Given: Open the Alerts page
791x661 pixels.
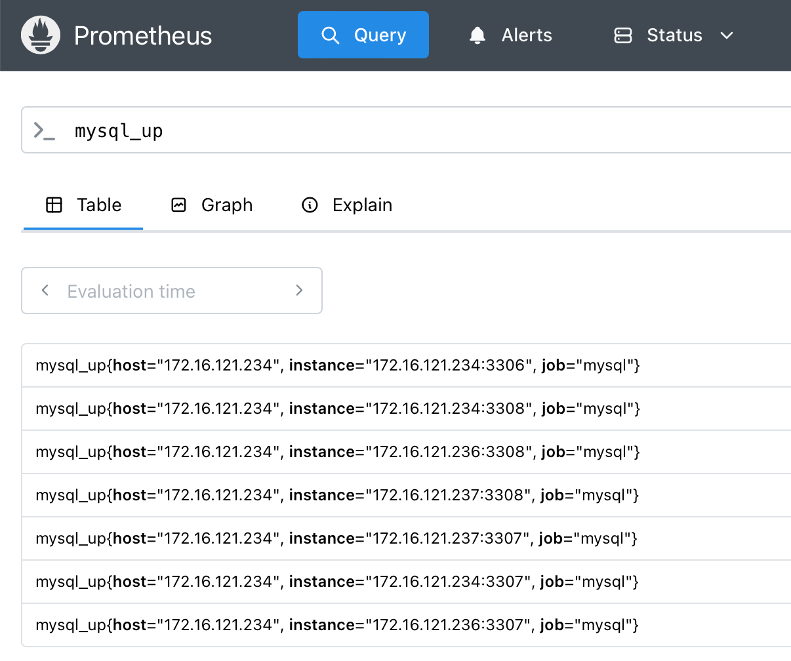Looking at the screenshot, I should [x=526, y=35].
